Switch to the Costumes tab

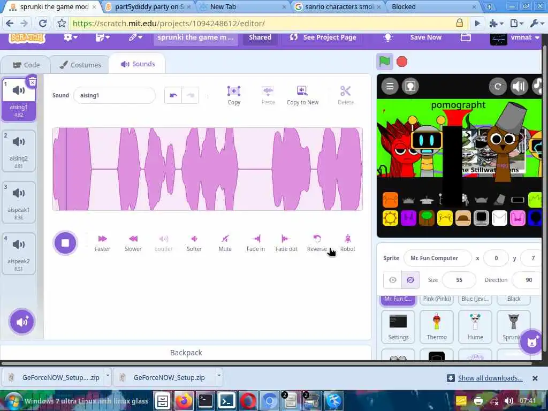click(80, 65)
